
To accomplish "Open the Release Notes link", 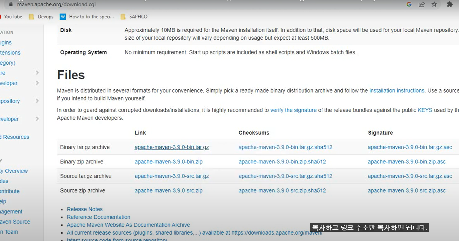I will (x=85, y=209).
